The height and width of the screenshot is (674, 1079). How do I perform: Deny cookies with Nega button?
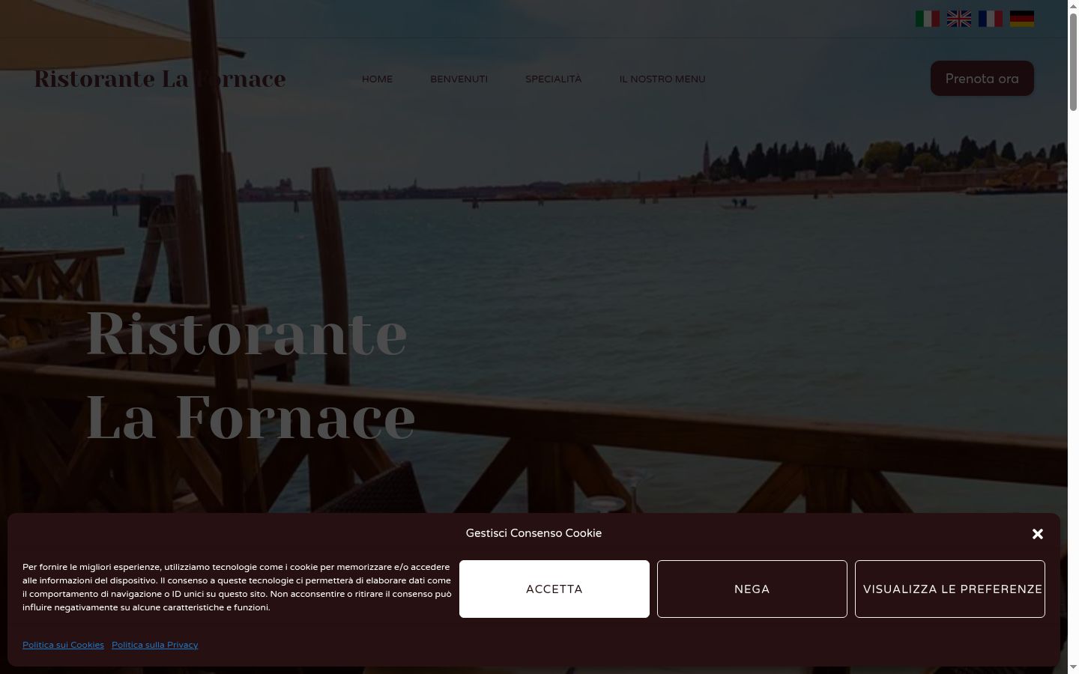(752, 589)
